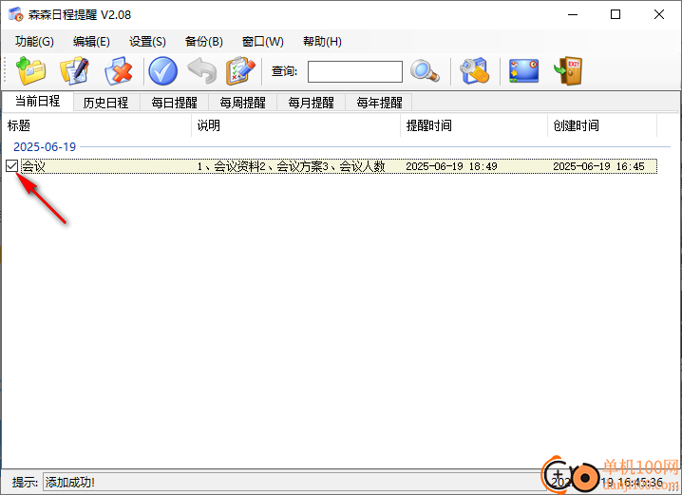Switch to the 每日提醒 tab
Viewport: 682px width, 495px height.
(175, 103)
